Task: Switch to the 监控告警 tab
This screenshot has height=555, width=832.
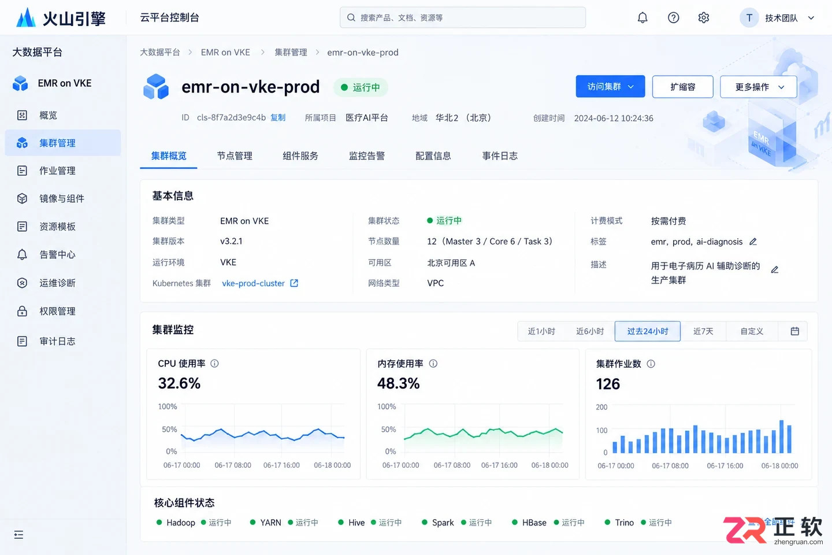Action: (367, 156)
